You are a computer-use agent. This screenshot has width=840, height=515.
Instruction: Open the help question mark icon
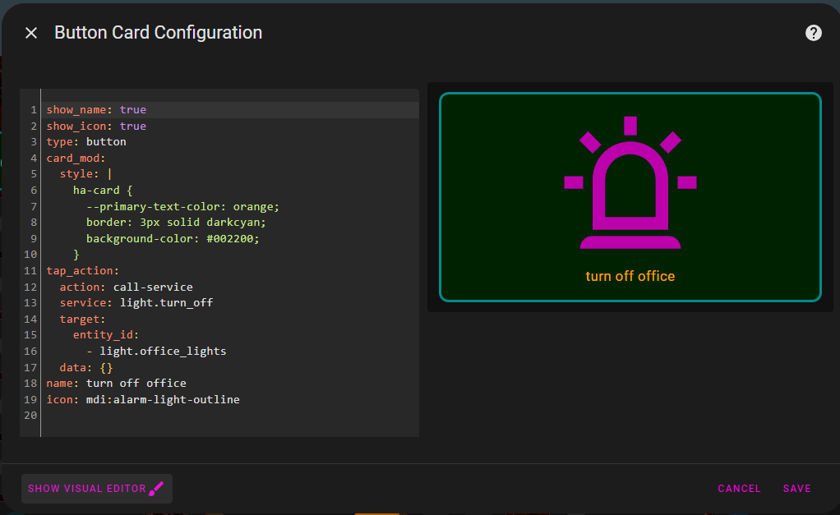[813, 33]
